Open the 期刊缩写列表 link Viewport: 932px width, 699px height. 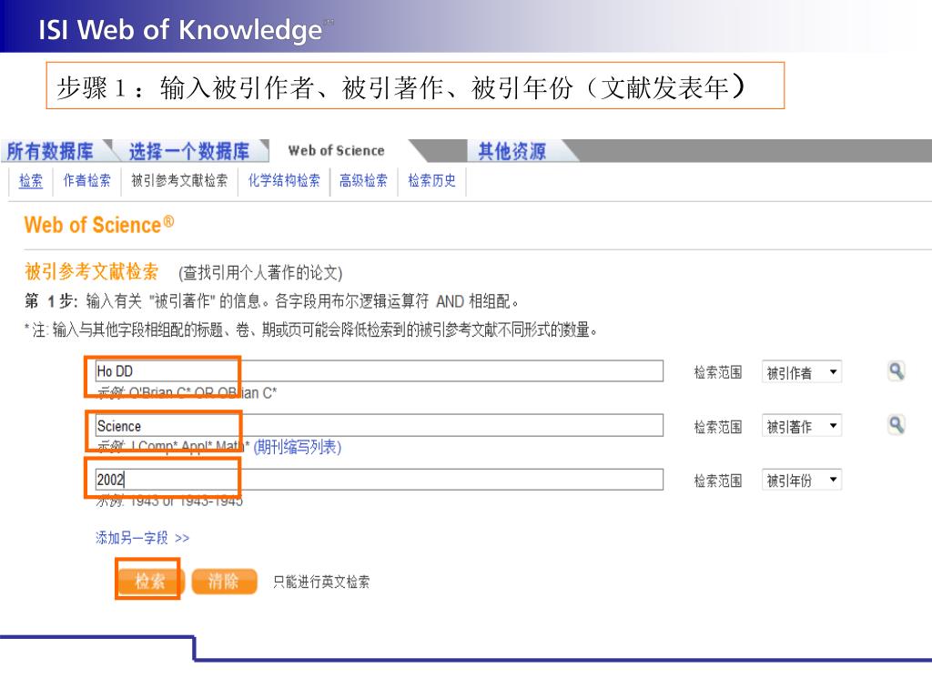[298, 447]
